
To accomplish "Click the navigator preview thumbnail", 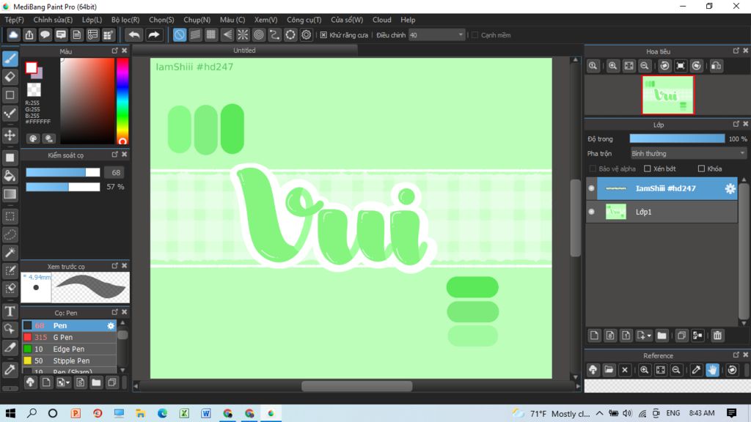I will [x=667, y=95].
